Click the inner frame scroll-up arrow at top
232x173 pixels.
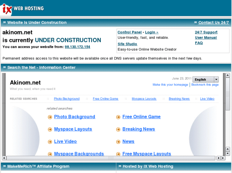[228, 75]
